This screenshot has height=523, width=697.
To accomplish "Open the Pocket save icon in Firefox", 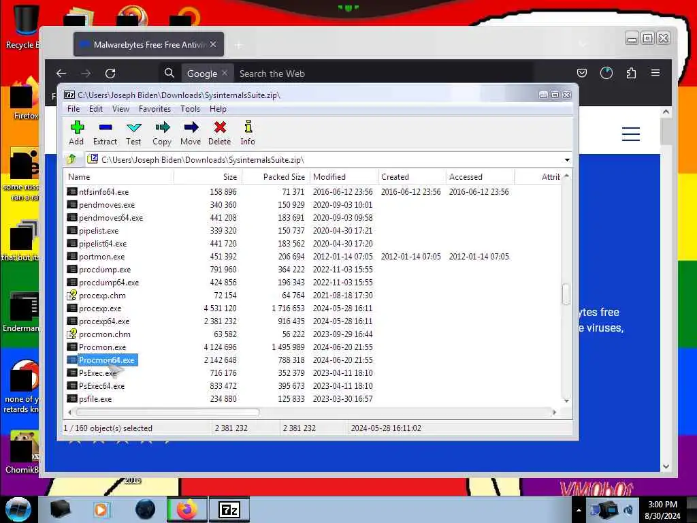I will pyautogui.click(x=582, y=73).
